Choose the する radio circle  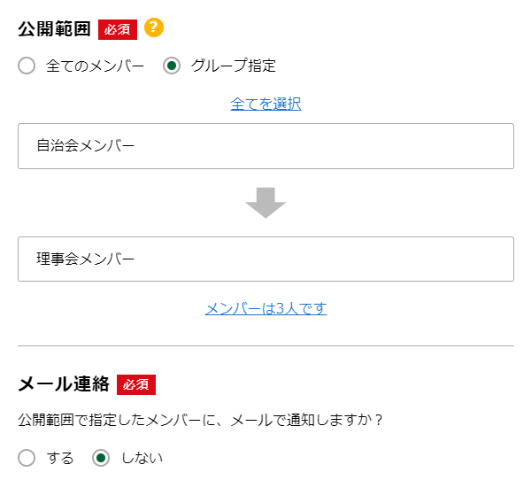coord(27,458)
